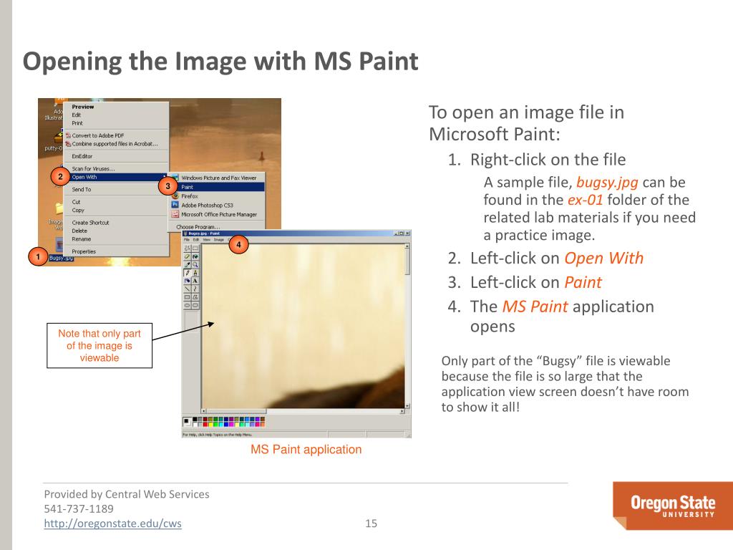Choose the Polygon shape tool
Viewport: 733px width, 550px height.
(195, 297)
